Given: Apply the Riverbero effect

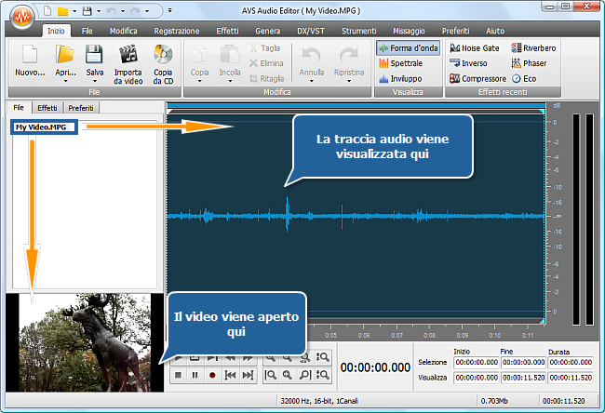Looking at the screenshot, I should [x=539, y=47].
